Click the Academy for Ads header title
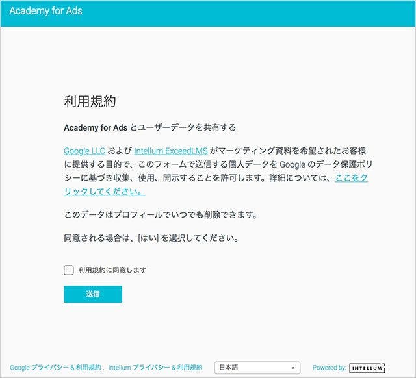Viewport: 416px width, 378px height. (x=46, y=11)
